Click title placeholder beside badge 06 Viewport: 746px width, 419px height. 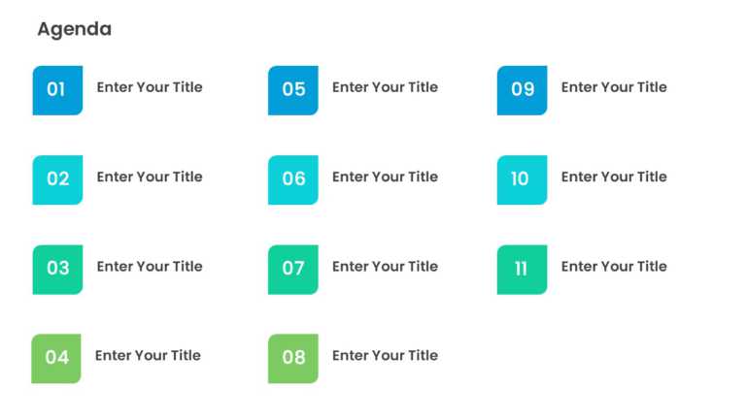pyautogui.click(x=385, y=177)
